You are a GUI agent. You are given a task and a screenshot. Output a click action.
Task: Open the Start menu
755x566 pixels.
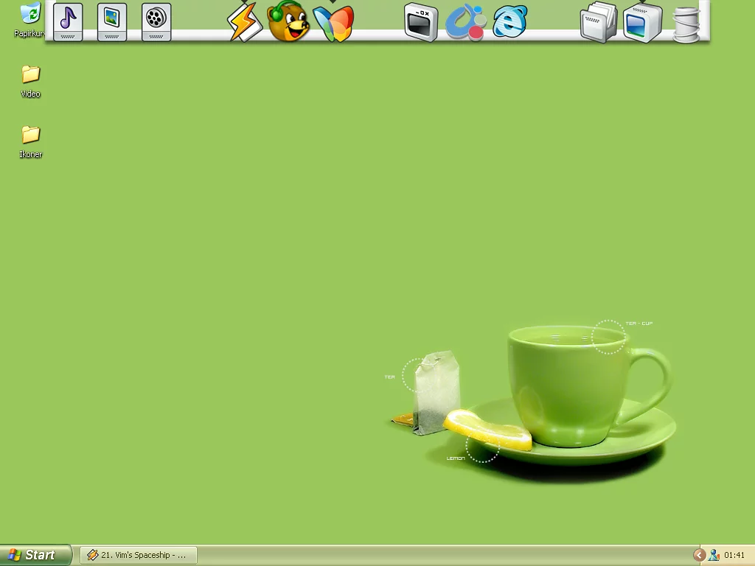[35, 555]
